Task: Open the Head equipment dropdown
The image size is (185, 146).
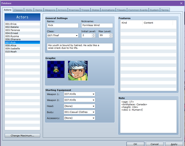Action: point(79,106)
